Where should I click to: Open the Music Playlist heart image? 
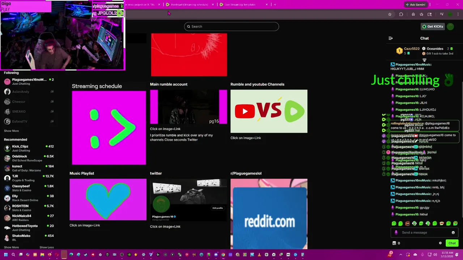tap(108, 199)
